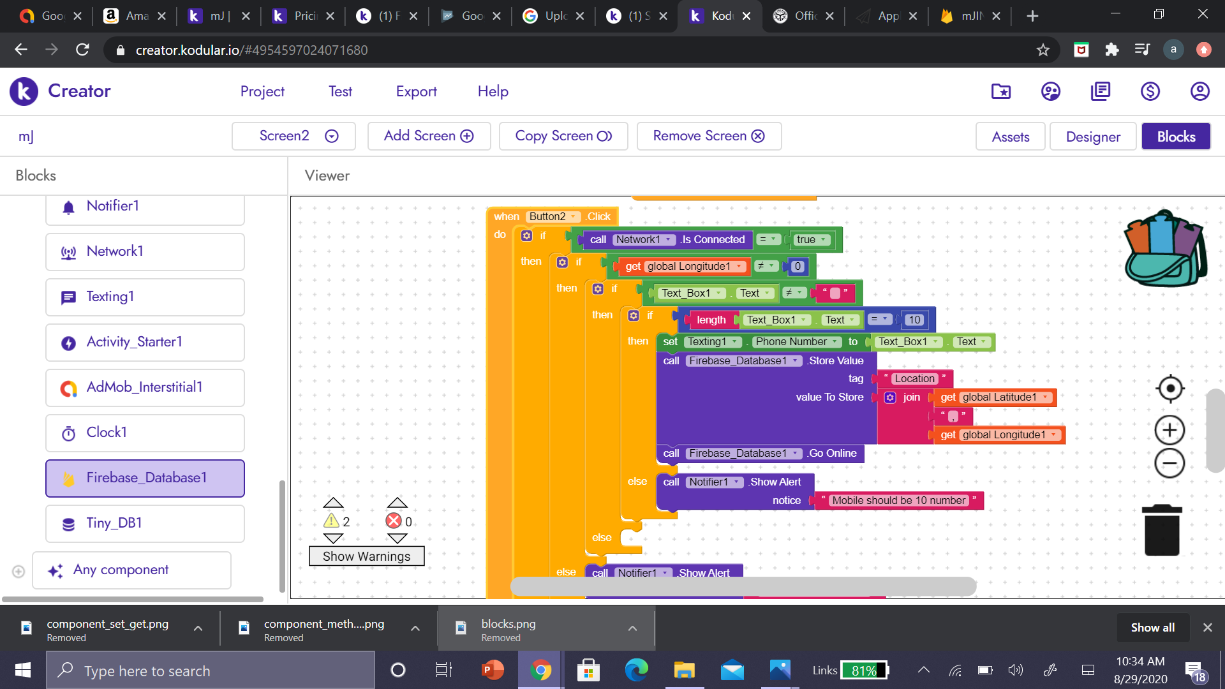Expand global Longitude1 variable dropdown in condition

[x=739, y=267]
